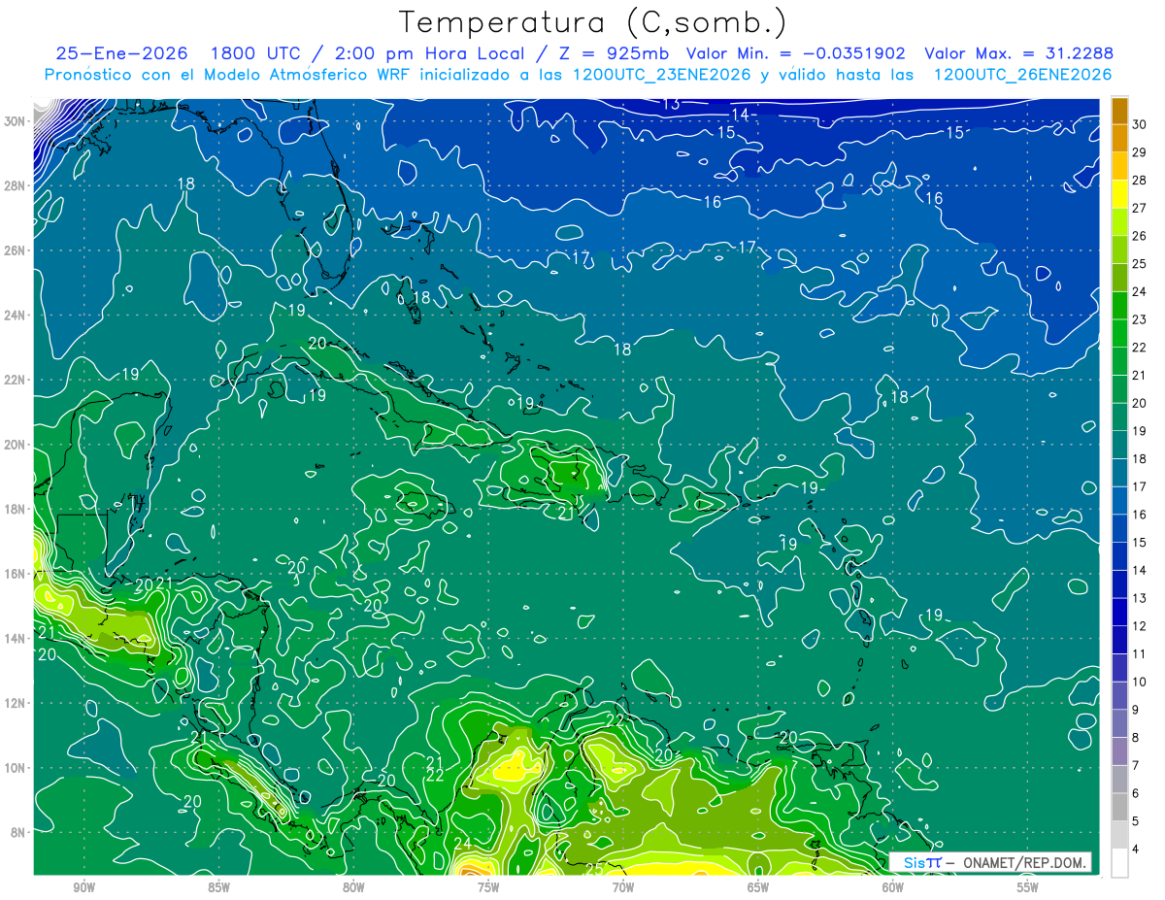This screenshot has height=900, width=1165.
Task: Click the 24N latitude axis label
Action: (15, 316)
